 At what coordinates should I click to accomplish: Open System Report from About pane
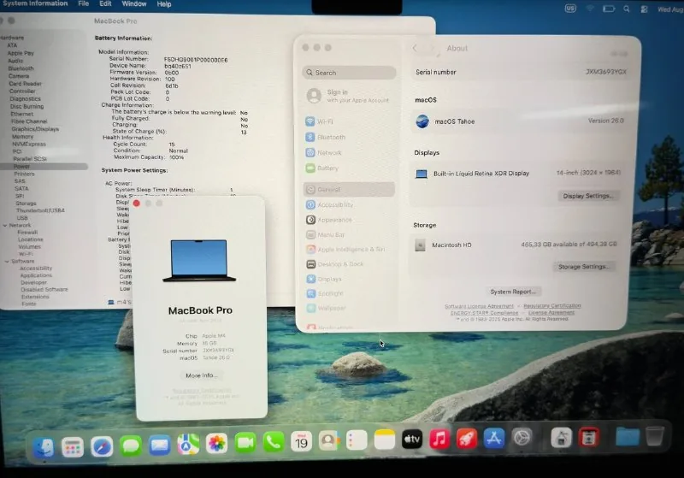click(512, 292)
